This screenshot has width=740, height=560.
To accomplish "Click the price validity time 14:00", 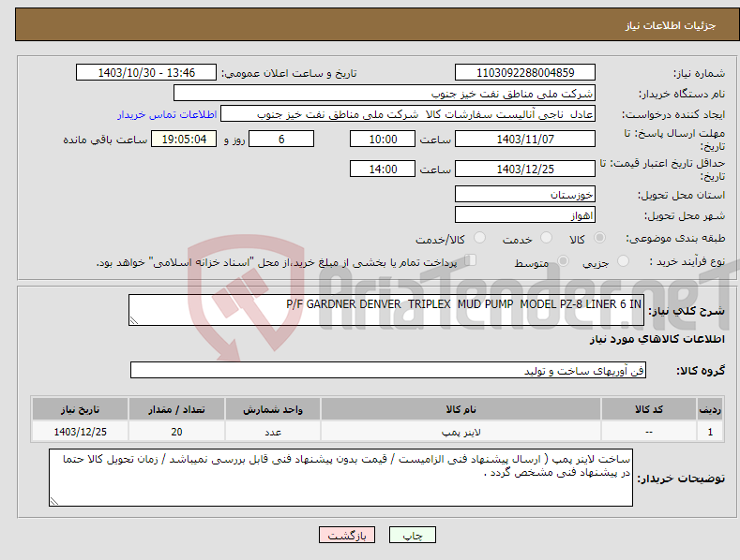I will click(383, 169).
